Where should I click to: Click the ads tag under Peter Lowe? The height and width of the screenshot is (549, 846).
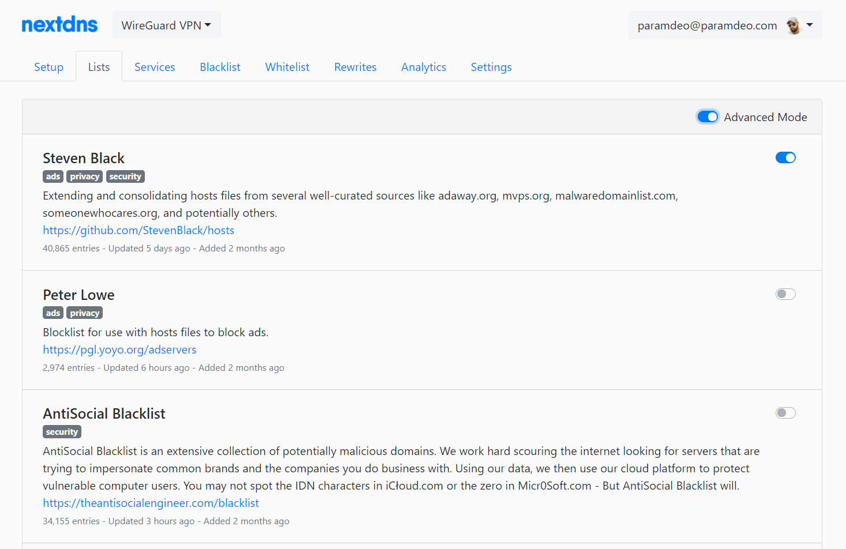(x=53, y=313)
